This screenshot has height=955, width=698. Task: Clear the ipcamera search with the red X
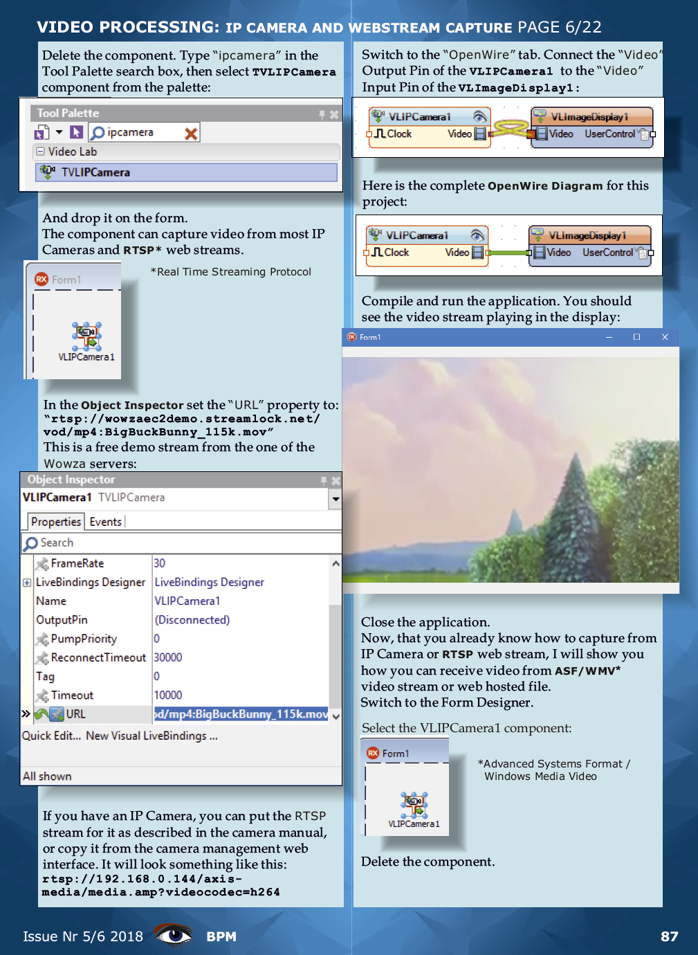pos(192,131)
